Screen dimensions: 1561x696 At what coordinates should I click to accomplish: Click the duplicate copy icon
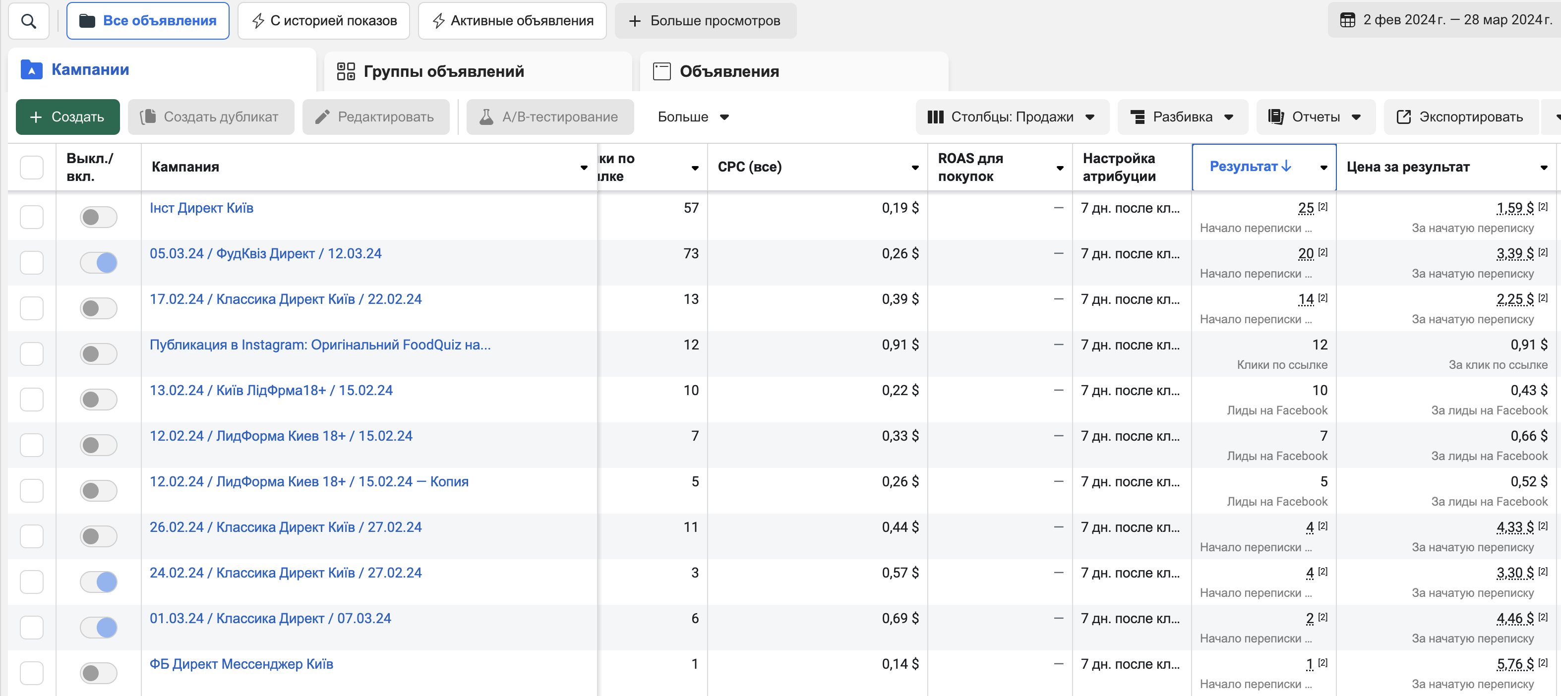pos(148,117)
